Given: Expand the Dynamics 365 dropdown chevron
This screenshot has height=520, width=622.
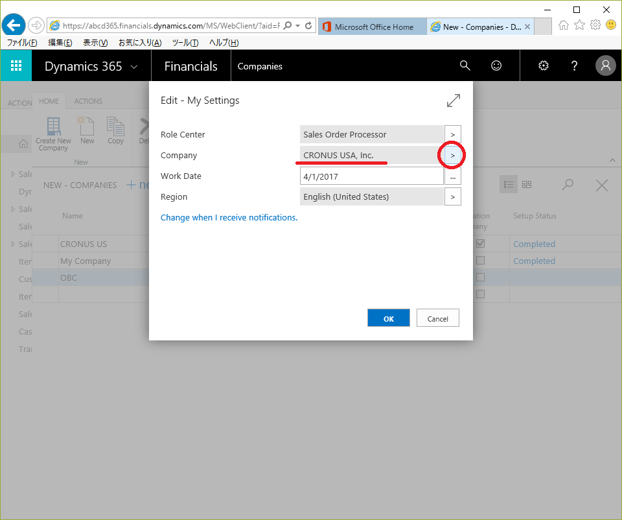Looking at the screenshot, I should [x=134, y=67].
